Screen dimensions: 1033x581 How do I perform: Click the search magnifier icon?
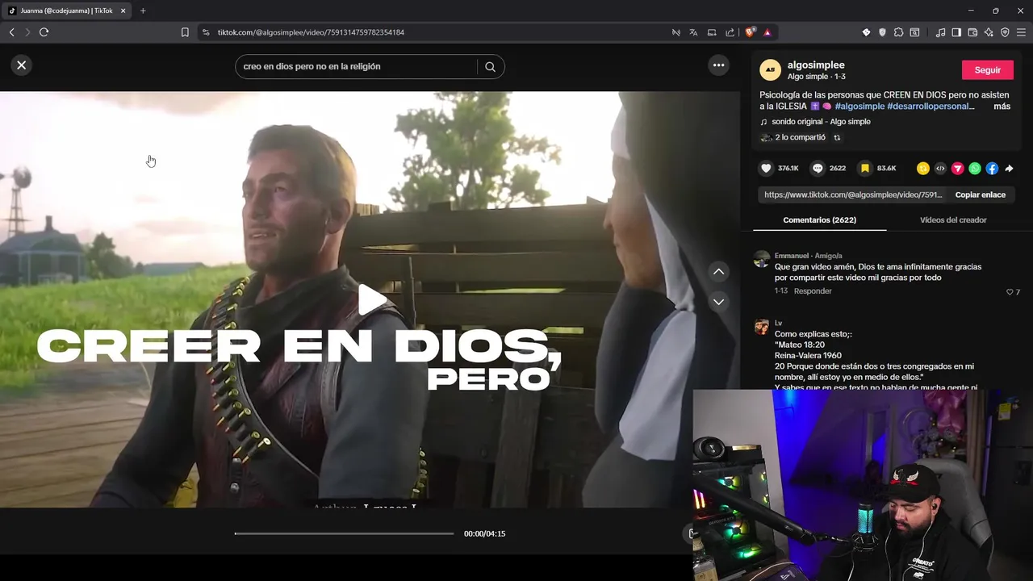tap(490, 67)
